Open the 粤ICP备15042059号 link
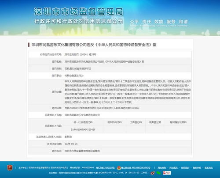220x178 pixels. [105, 168]
